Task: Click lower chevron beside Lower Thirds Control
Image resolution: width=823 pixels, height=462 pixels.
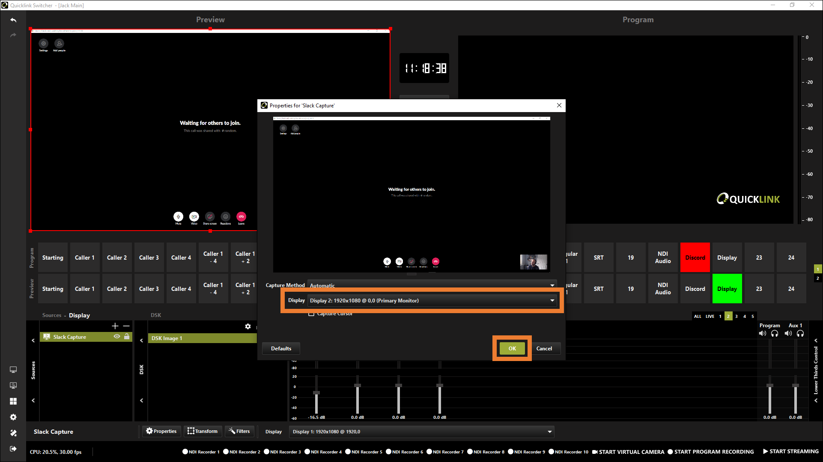Action: pos(816,400)
